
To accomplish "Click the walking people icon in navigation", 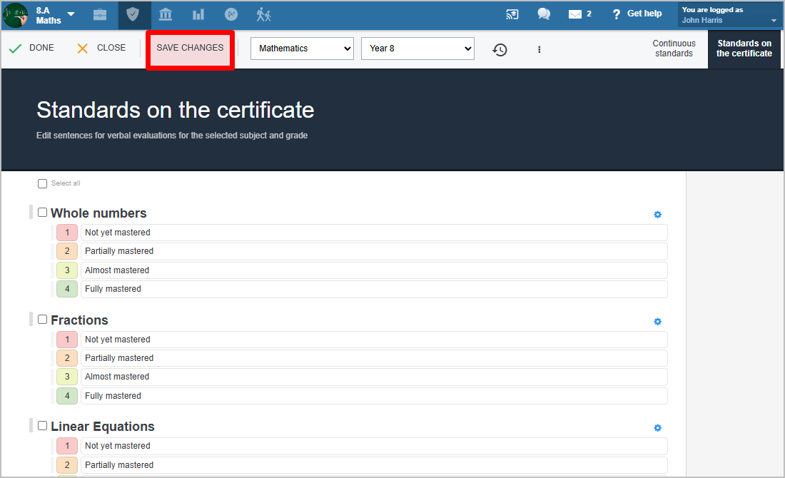I will tap(264, 14).
